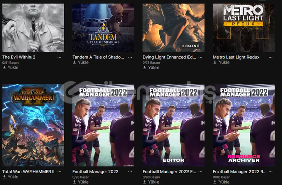The height and width of the screenshot is (185, 282).
Task: Select Total War Warhammer II cover image
Action: [x=33, y=125]
